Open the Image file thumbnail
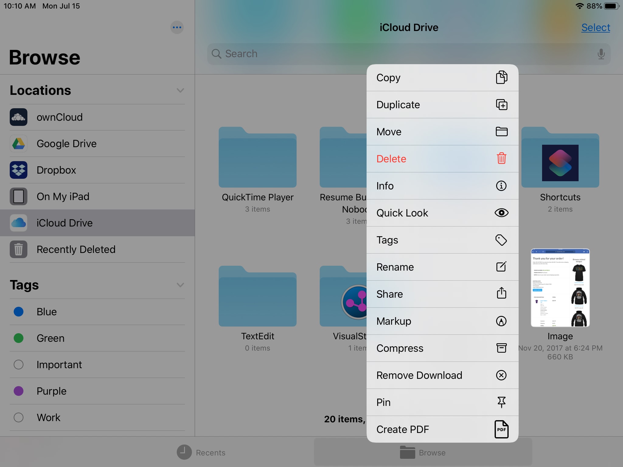Screen dimensions: 623x467 click(x=560, y=288)
